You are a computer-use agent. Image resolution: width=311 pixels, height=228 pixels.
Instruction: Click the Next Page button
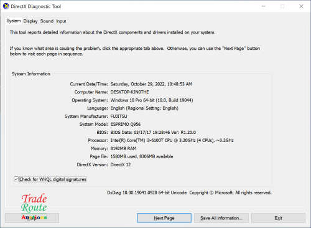coord(164,218)
